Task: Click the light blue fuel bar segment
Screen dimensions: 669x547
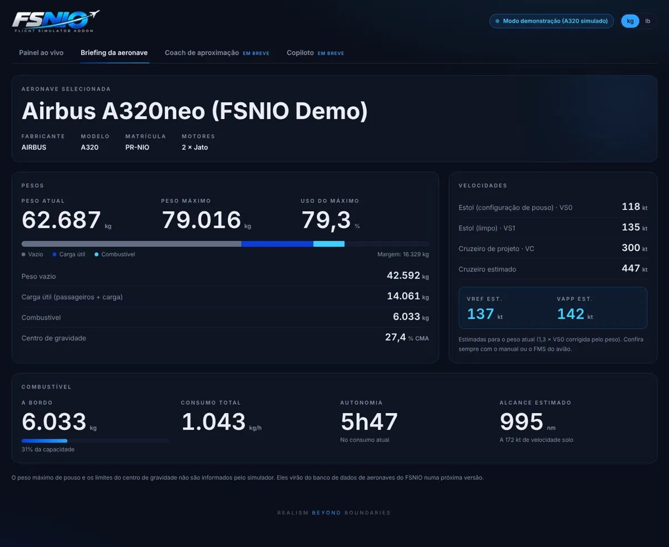Action: coord(329,244)
